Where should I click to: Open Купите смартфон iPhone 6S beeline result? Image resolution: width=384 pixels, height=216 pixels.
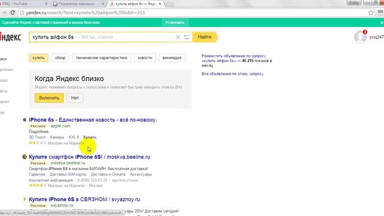[x=89, y=157]
